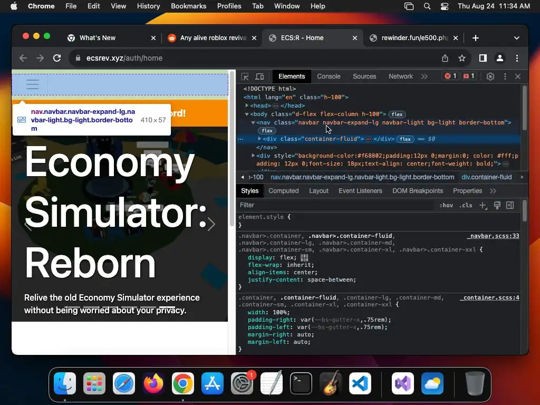Reload the page
Screen dimensions: 540x405
coord(57,58)
